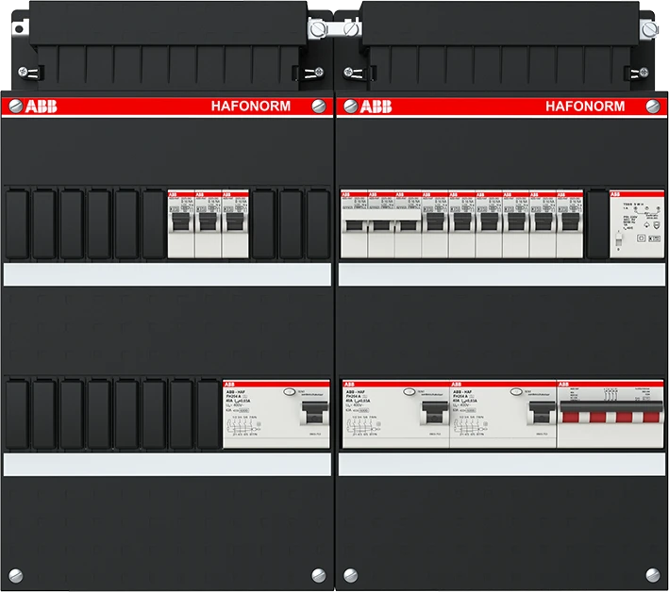Select the first blank cover in the left top row
669x592 pixels.
click(17, 223)
